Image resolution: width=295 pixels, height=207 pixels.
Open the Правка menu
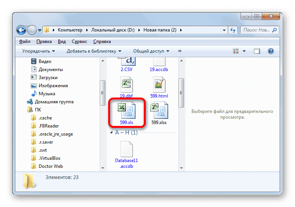44,41
